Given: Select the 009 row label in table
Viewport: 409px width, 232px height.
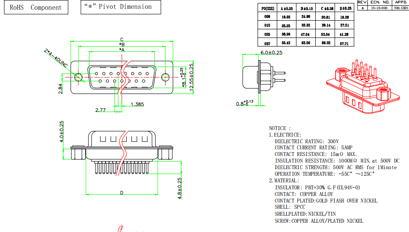Looking at the screenshot, I should pos(267,17).
